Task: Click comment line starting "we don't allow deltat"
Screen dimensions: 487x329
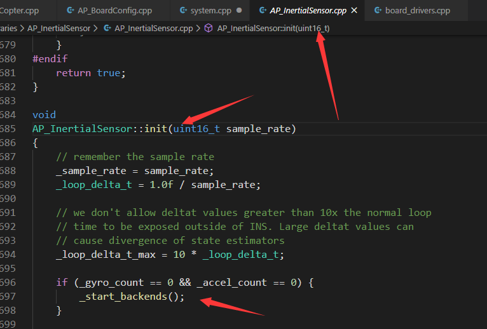Action: [243, 212]
